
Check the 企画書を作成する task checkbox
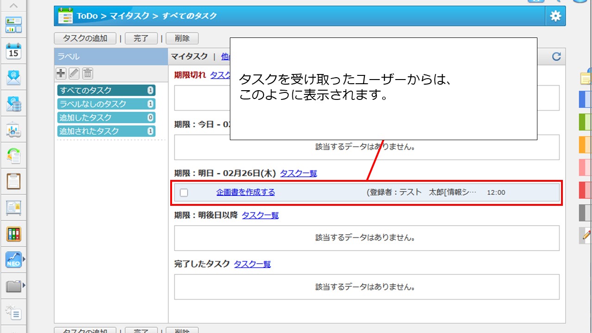[x=184, y=192]
